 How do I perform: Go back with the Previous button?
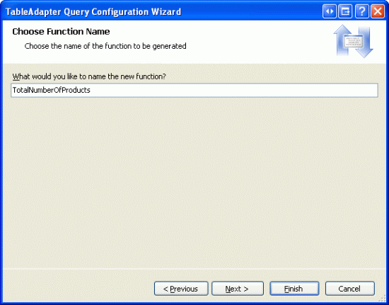coord(181,289)
